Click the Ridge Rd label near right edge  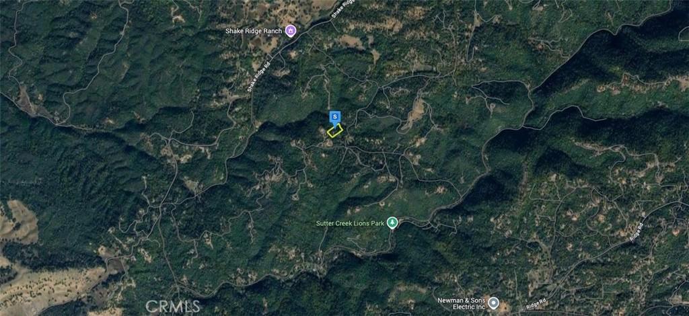637,232
